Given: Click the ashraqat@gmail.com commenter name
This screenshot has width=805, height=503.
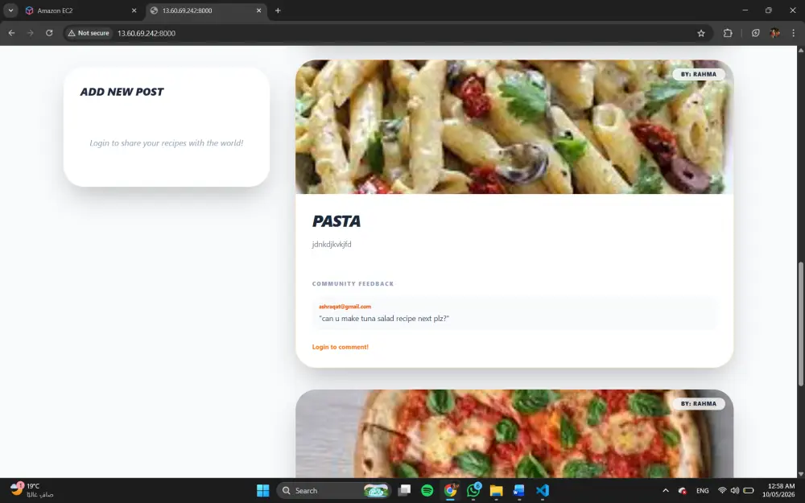Looking at the screenshot, I should [x=345, y=307].
